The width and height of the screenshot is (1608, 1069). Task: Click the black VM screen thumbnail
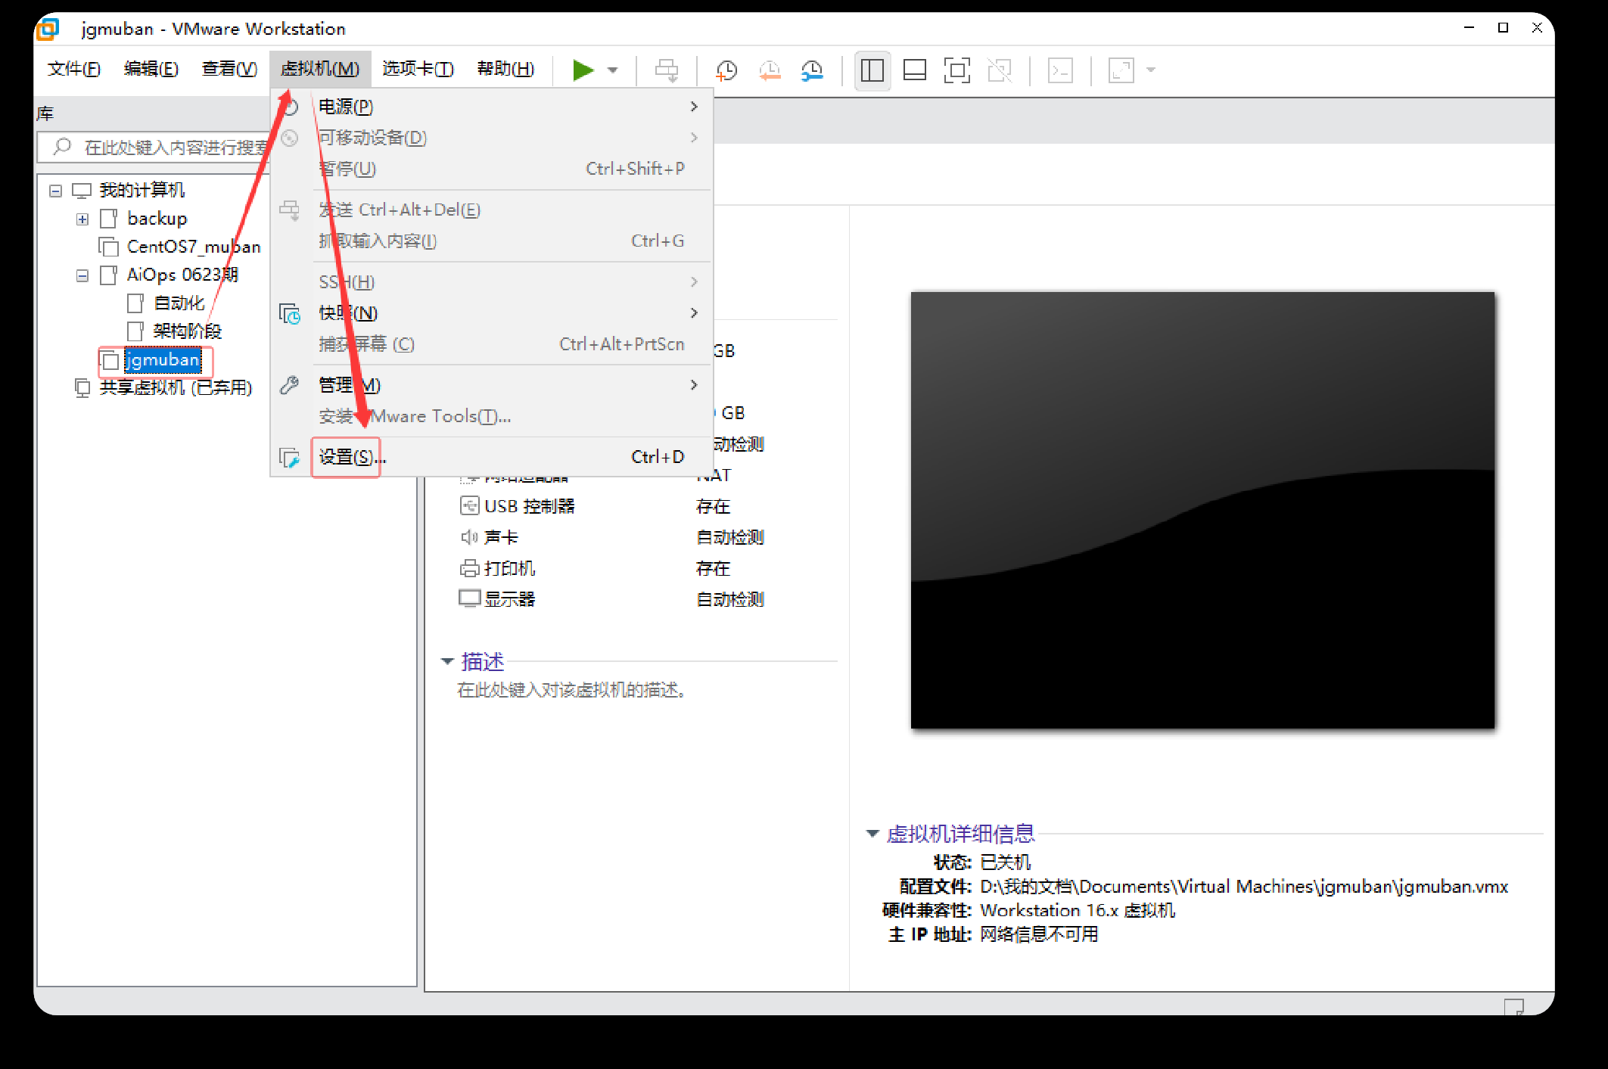[x=1202, y=511]
